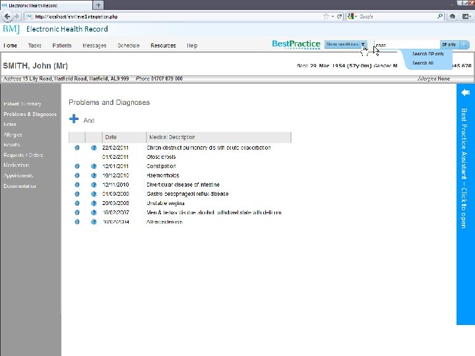Viewport: 475px width, 356px height.
Task: Click first-column link icon for 22/02/2011 pulmonary row
Action: pos(77,148)
